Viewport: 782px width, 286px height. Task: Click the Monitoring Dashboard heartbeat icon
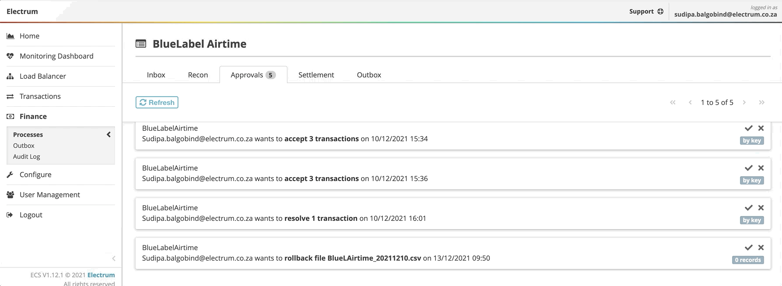click(10, 56)
